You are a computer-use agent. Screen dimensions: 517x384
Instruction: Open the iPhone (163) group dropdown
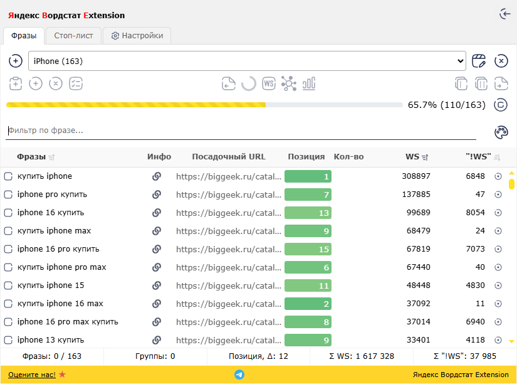247,61
